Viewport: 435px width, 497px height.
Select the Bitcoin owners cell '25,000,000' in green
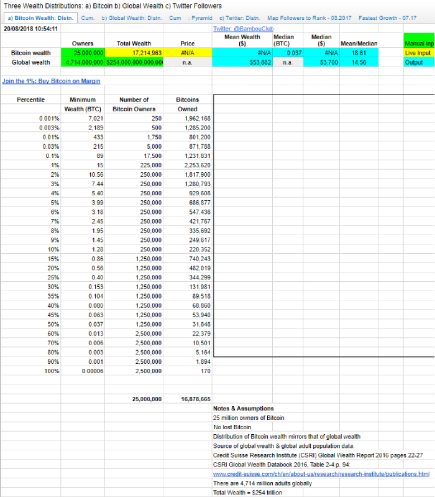(x=83, y=53)
